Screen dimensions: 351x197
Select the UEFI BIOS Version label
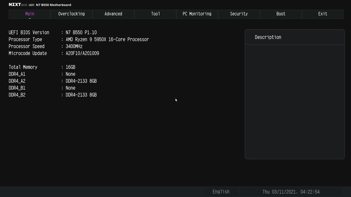[x=29, y=33]
